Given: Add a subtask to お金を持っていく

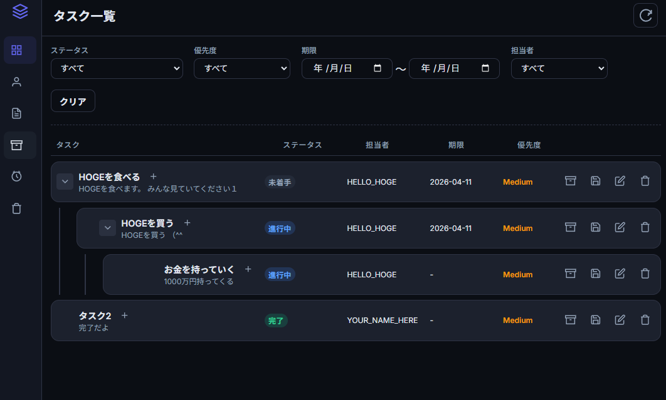Looking at the screenshot, I should (x=248, y=269).
